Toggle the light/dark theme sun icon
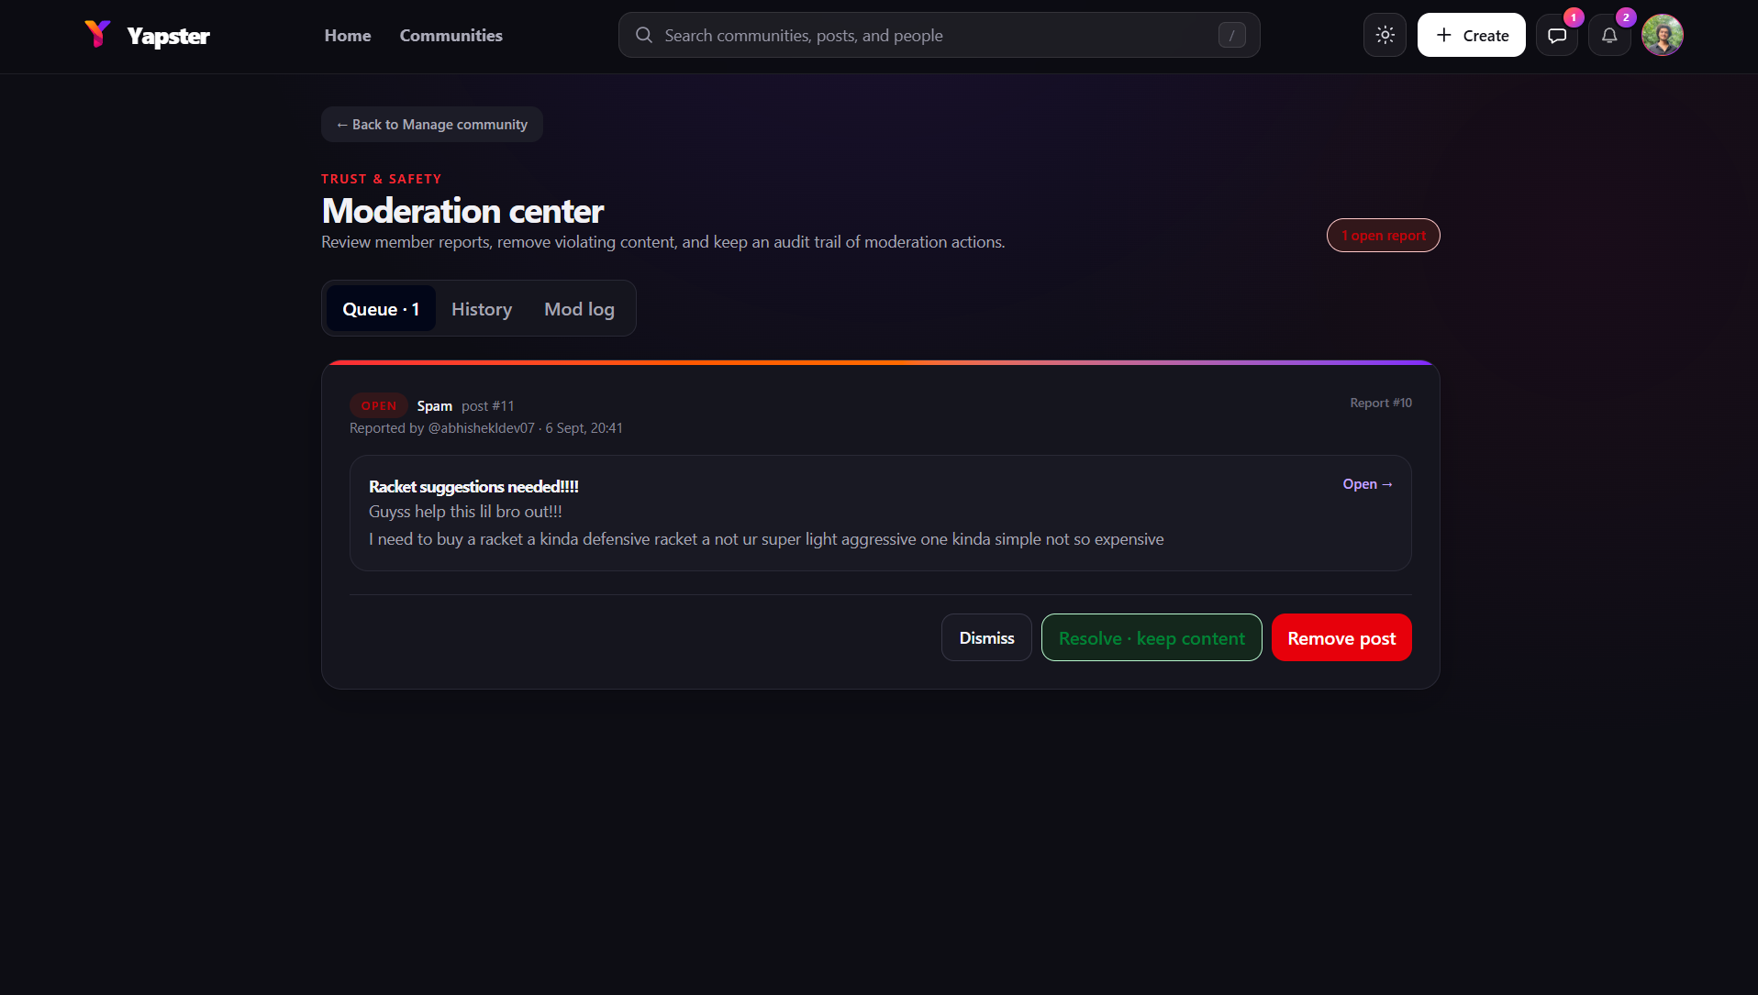The width and height of the screenshot is (1758, 995). tap(1385, 35)
